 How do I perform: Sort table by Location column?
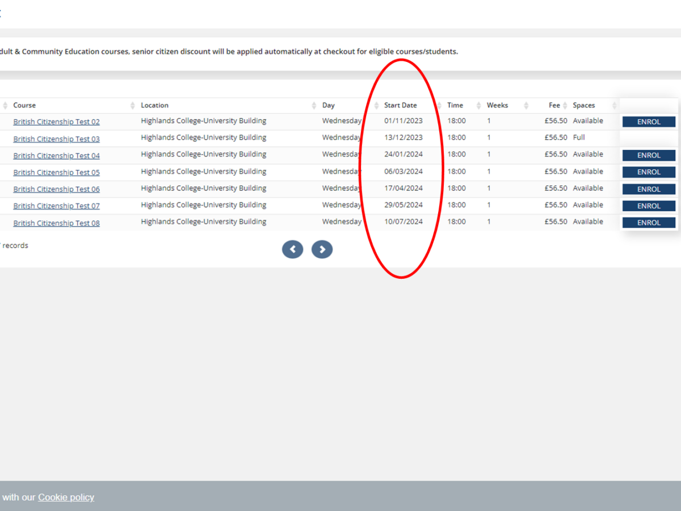tap(155, 106)
